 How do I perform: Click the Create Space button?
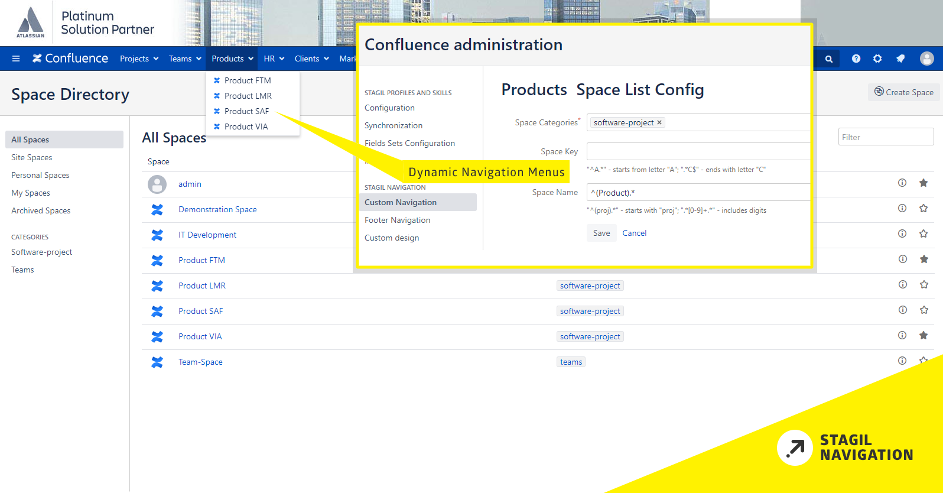(x=903, y=92)
